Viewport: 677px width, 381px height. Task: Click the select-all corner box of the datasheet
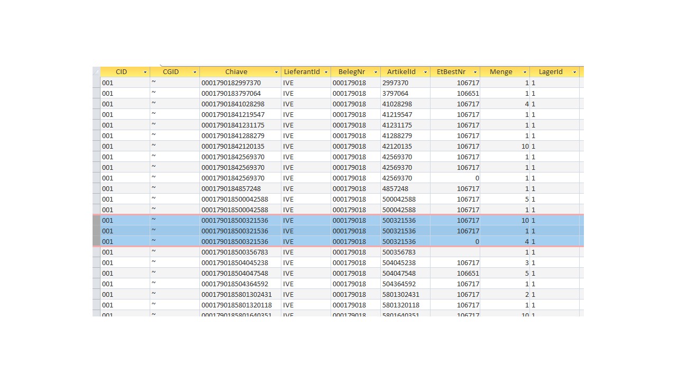pyautogui.click(x=96, y=72)
